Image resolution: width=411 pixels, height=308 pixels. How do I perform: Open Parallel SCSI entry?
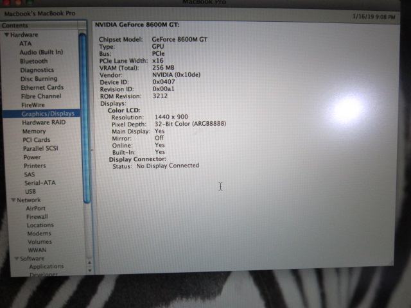click(40, 148)
